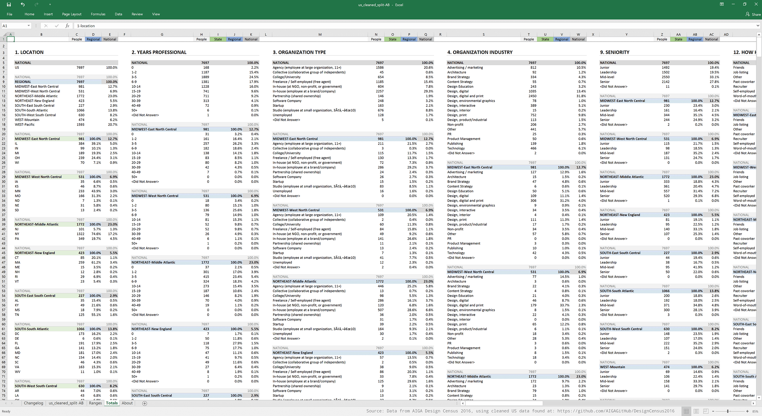
Task: Open the Formulas ribbon tab
Action: [98, 14]
